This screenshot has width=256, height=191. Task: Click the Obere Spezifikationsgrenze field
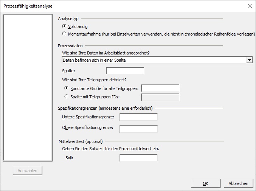(x=139, y=129)
